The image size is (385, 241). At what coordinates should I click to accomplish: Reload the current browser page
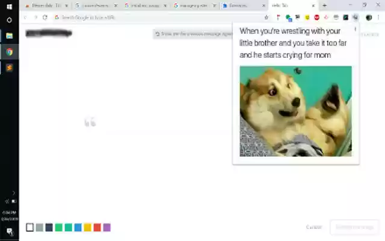tap(45, 17)
